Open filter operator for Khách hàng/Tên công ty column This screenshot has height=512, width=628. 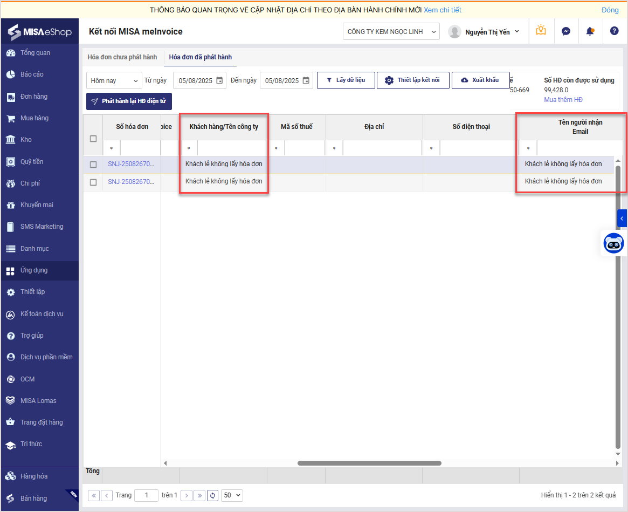189,148
